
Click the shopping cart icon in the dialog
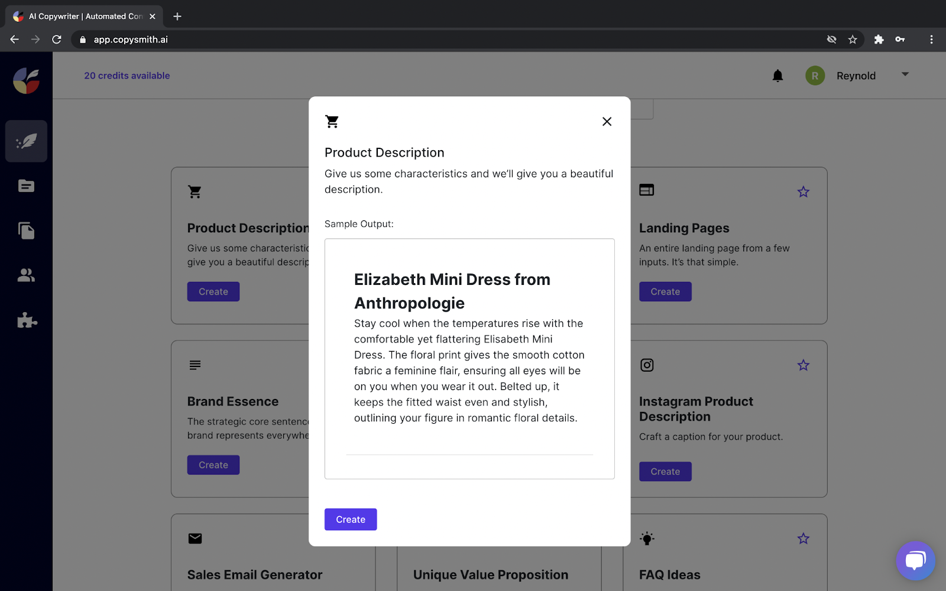332,122
